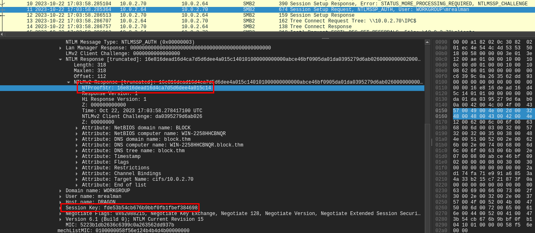
Task: Expand the Domain name WORKGROUP field
Action: pyautogui.click(x=60, y=191)
